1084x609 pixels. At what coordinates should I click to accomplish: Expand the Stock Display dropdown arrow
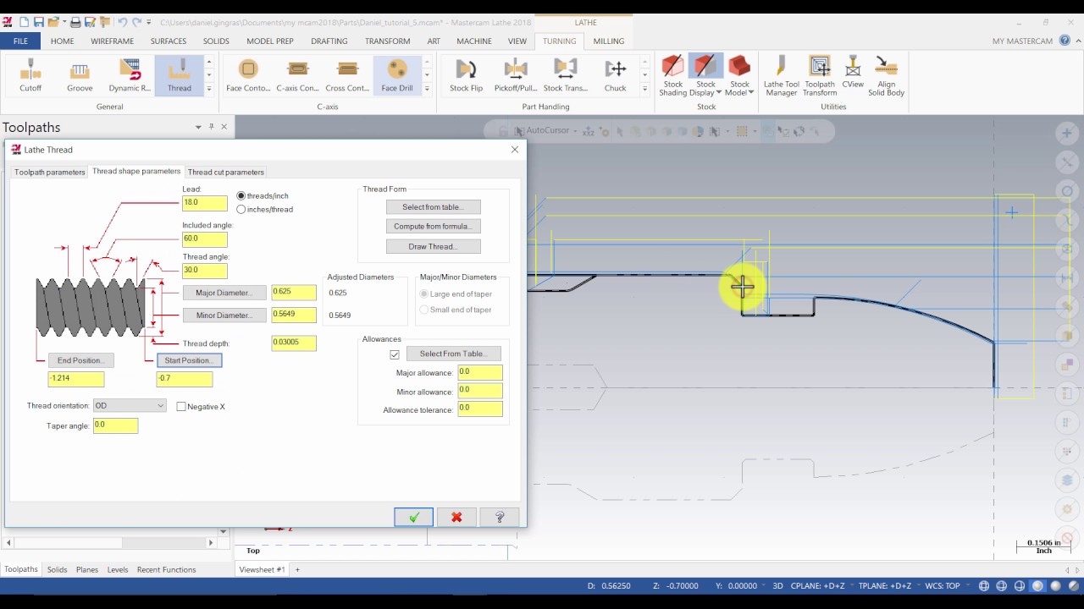click(718, 92)
